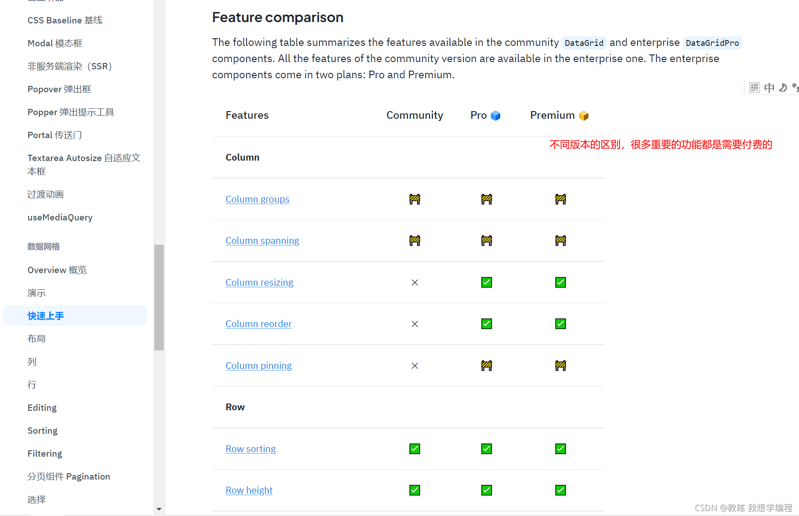The width and height of the screenshot is (799, 516).
Task: Open 分页组件 Pagination sidebar item
Action: pos(68,476)
